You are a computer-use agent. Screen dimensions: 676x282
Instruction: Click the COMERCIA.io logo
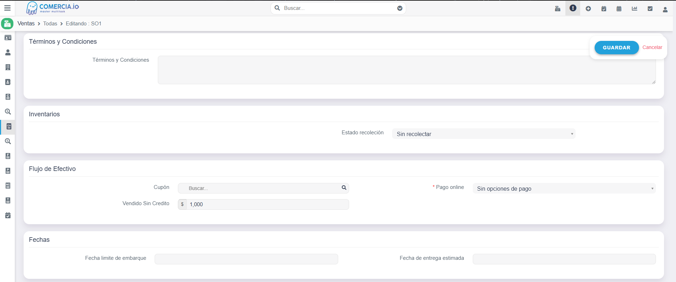pos(53,8)
